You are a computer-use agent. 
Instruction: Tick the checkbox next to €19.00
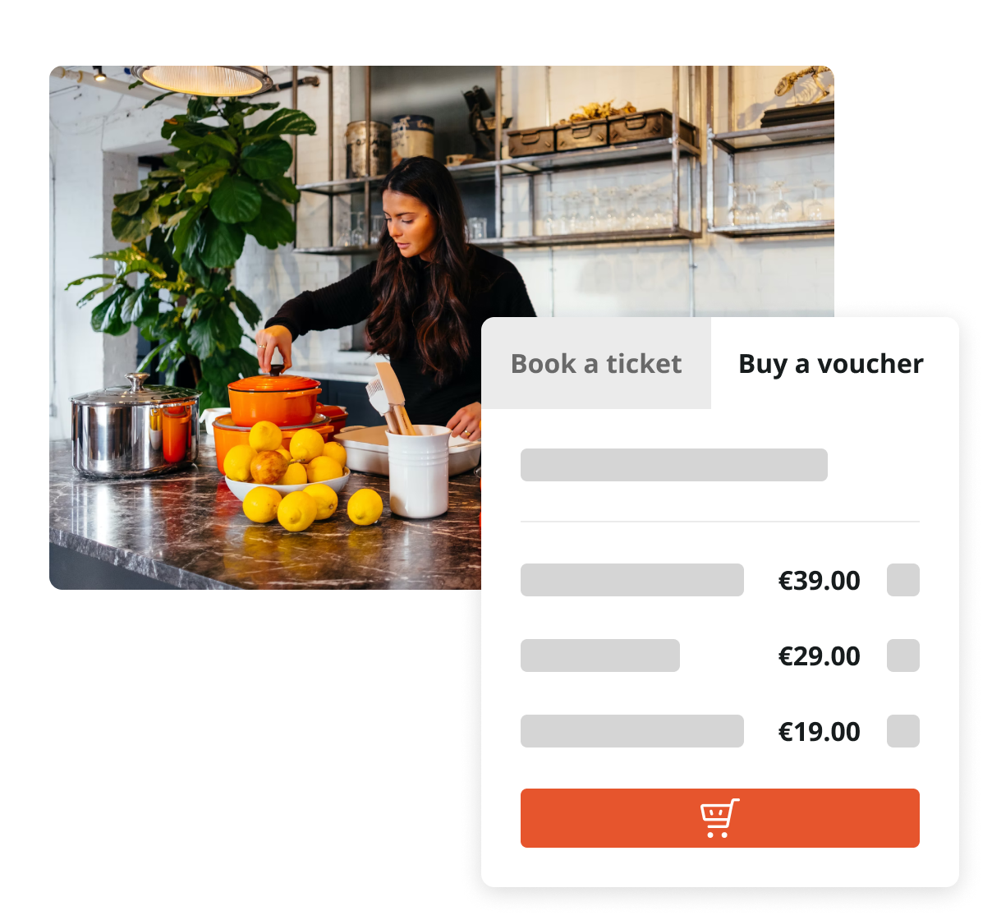coord(903,731)
